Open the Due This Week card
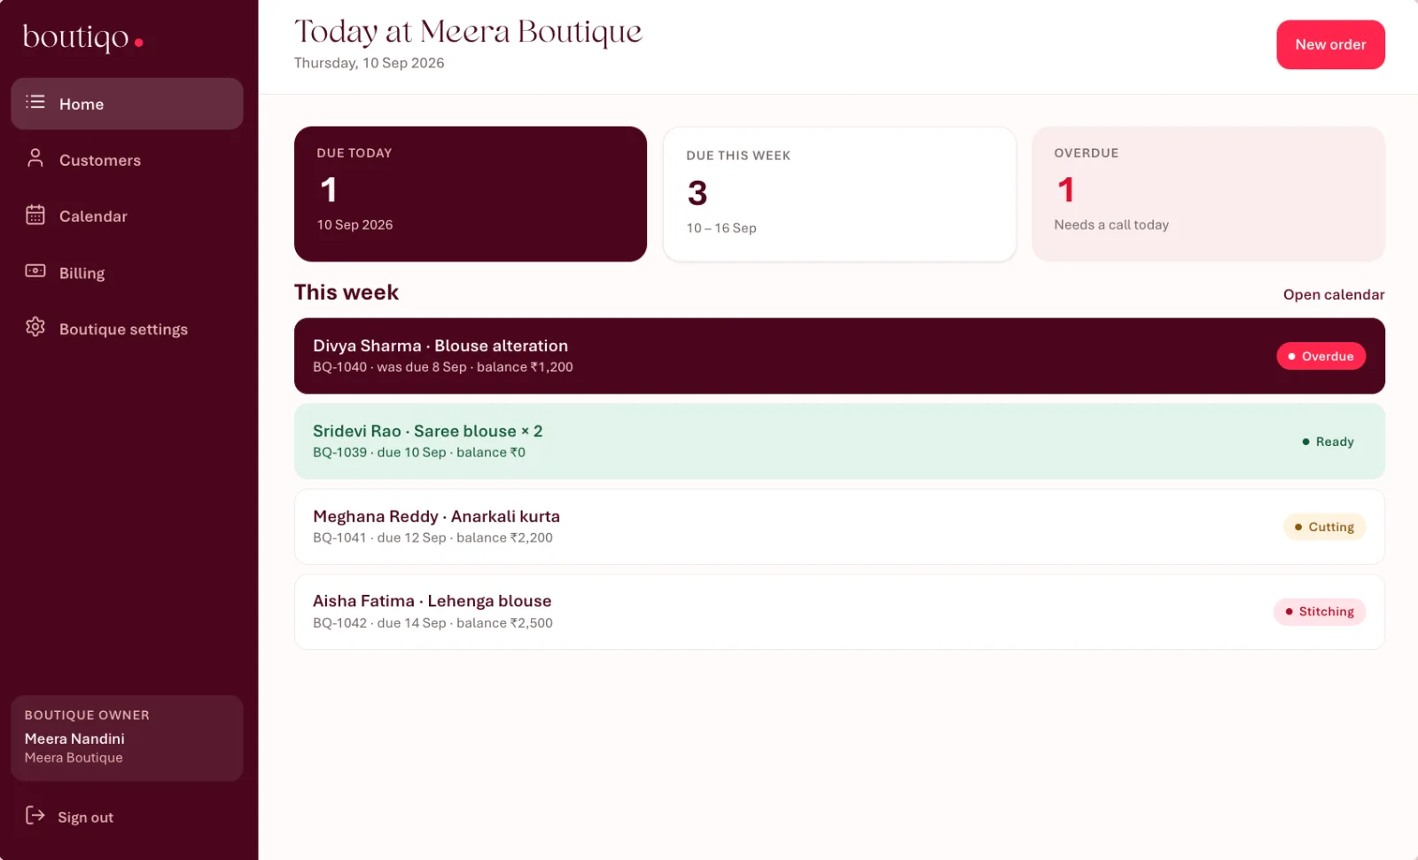This screenshot has height=860, width=1418. pos(839,194)
